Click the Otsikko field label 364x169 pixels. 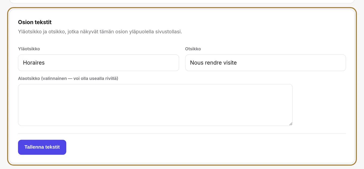tap(193, 49)
